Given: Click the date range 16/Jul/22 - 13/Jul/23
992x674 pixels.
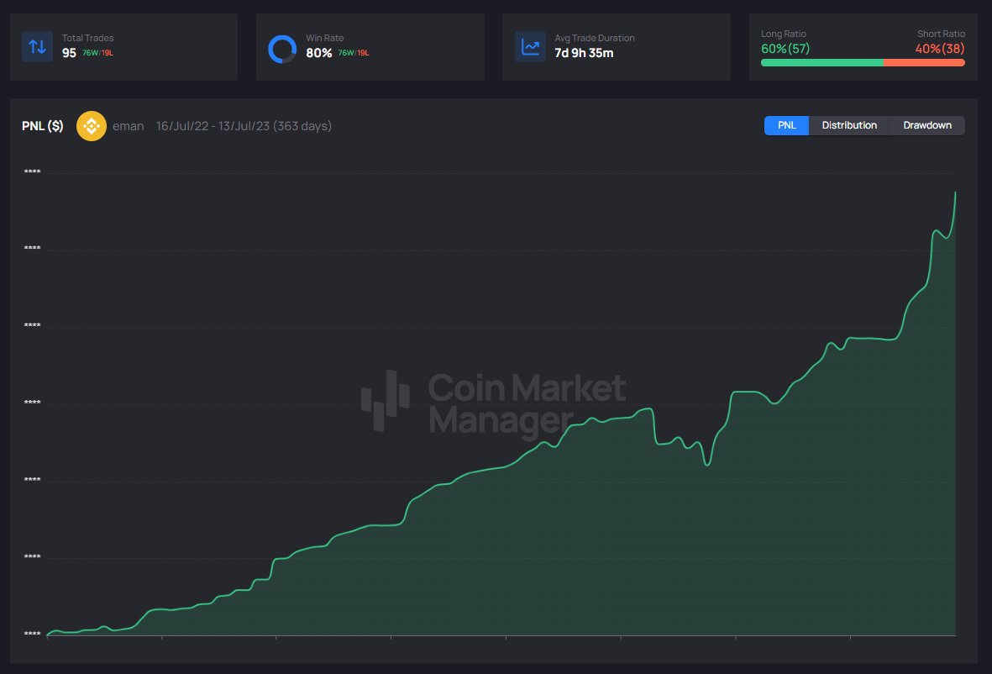Looking at the screenshot, I should click(x=213, y=126).
